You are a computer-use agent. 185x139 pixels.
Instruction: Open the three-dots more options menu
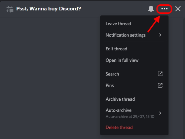(164, 9)
